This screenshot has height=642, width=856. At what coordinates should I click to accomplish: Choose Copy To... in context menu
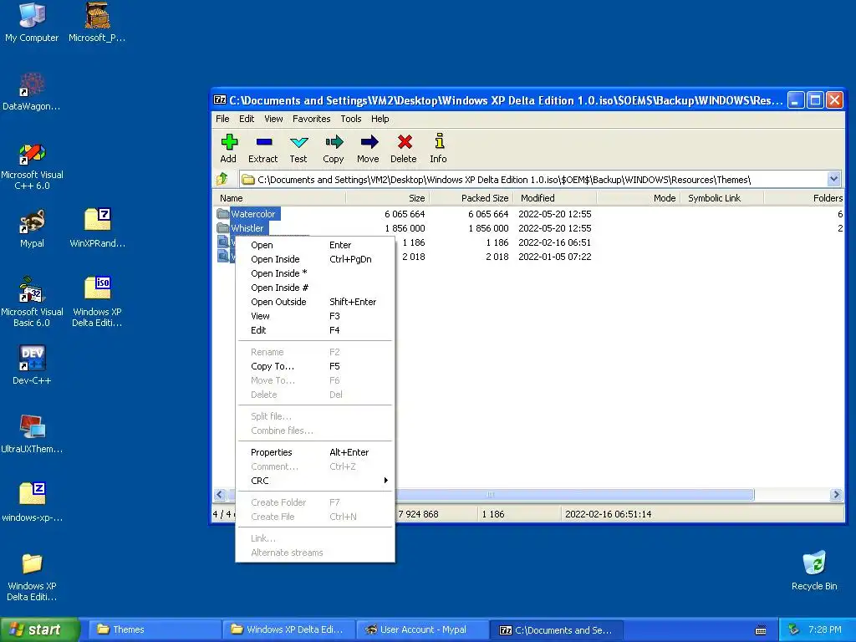click(x=315, y=366)
